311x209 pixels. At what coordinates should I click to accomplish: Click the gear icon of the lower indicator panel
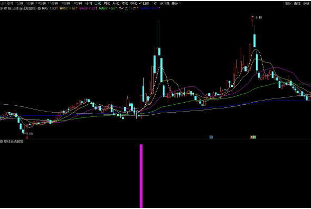click(2, 142)
